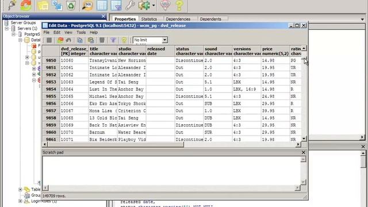The height and width of the screenshot is (207, 368).
Task: Click the status column header
Action: pyautogui.click(x=189, y=51)
